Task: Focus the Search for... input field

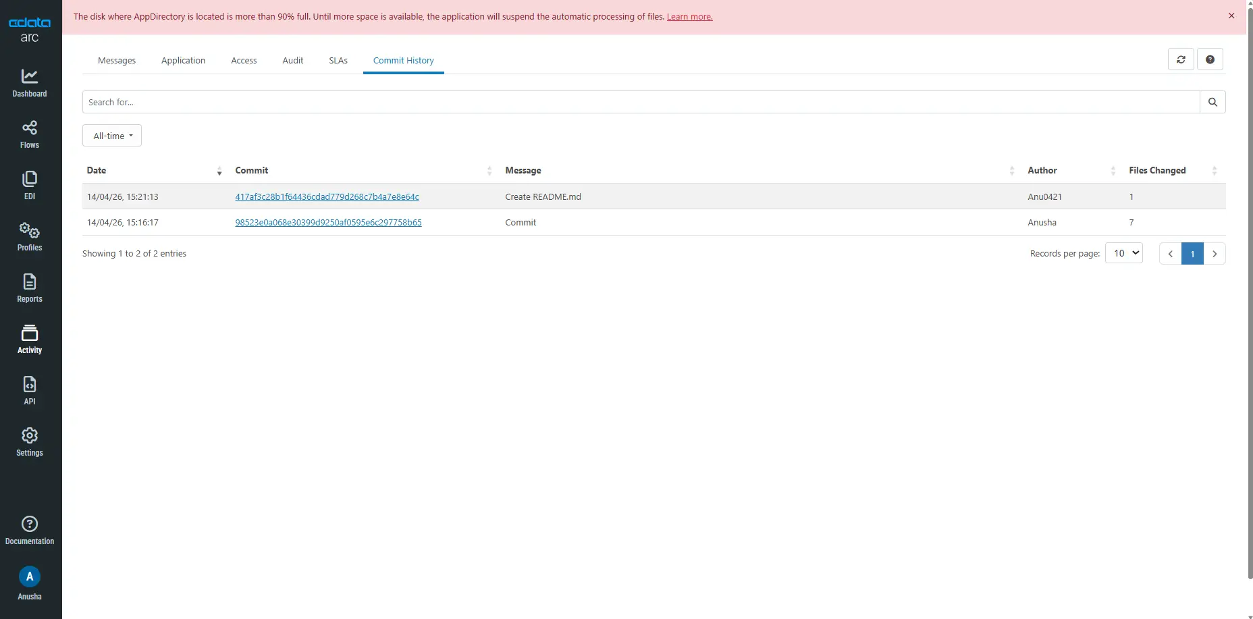Action: [641, 102]
